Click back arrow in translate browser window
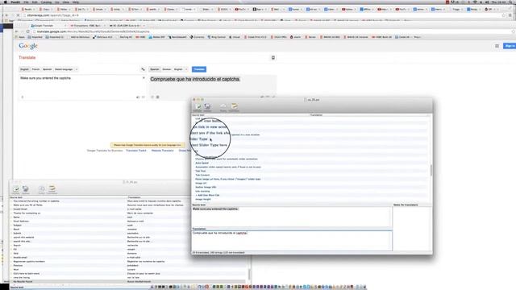Image resolution: width=516 pixels, height=290 pixels. 16,31
